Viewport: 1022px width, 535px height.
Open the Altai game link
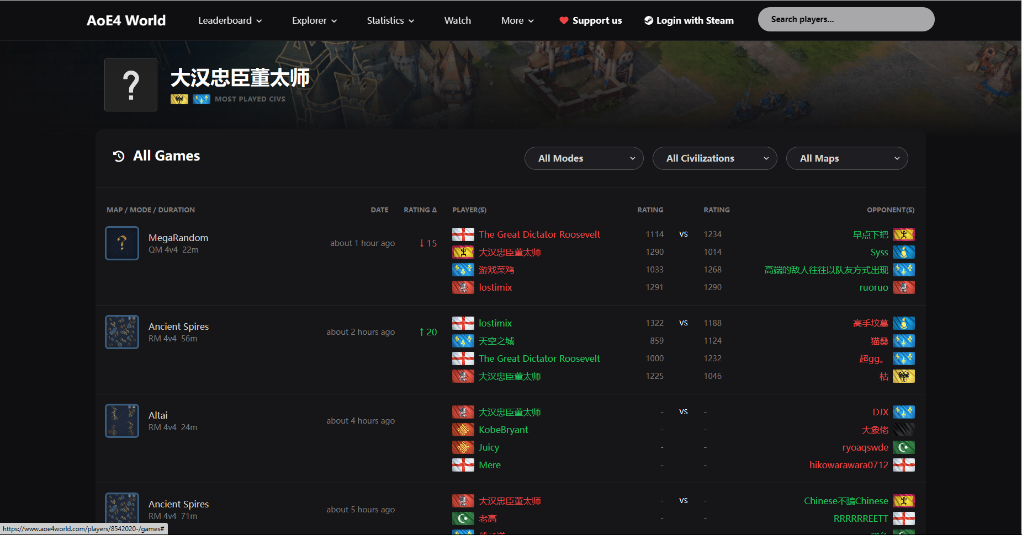(158, 415)
